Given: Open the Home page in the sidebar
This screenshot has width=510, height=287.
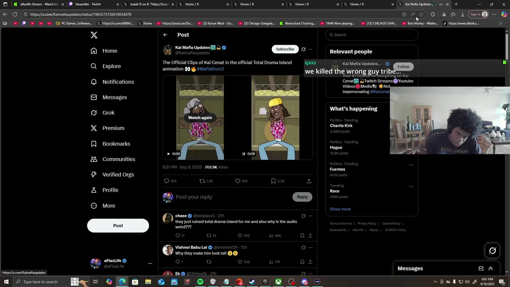Looking at the screenshot, I should pos(104,51).
